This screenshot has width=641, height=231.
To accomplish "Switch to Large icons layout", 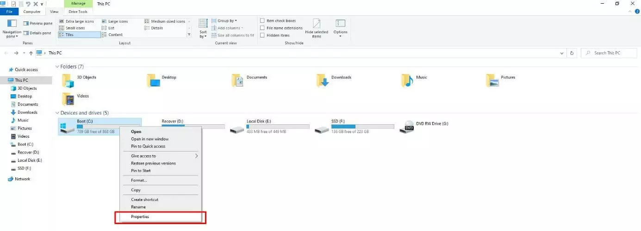I will (114, 21).
